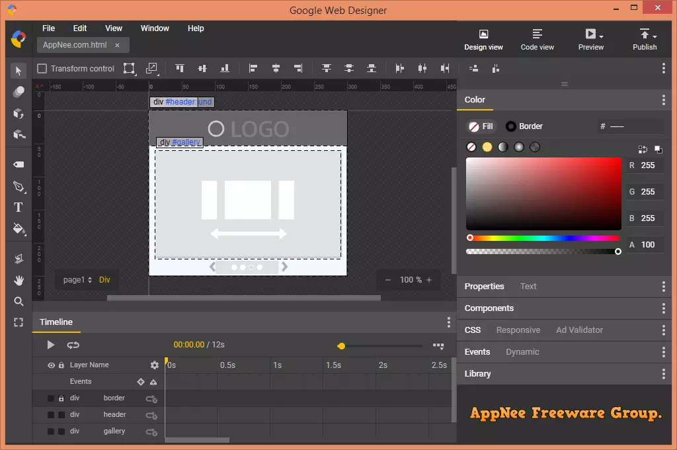Play the timeline animation
The height and width of the screenshot is (450, 677).
50,345
